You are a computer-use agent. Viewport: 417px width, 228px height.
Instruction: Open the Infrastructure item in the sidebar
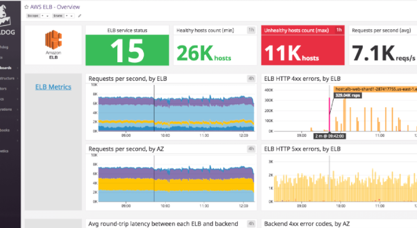coord(7,78)
